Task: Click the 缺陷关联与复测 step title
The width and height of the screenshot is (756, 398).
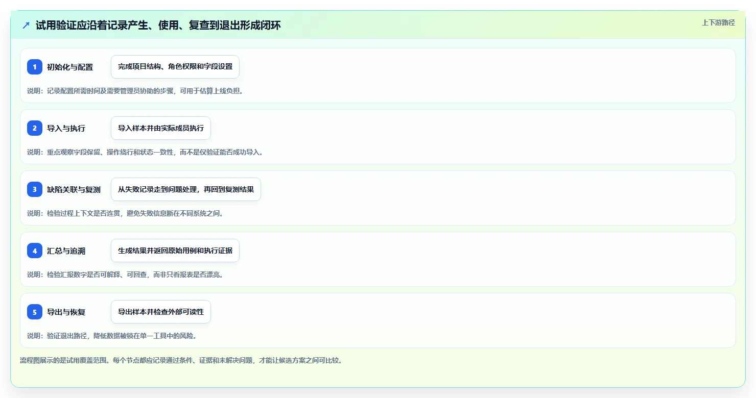Action: click(74, 189)
